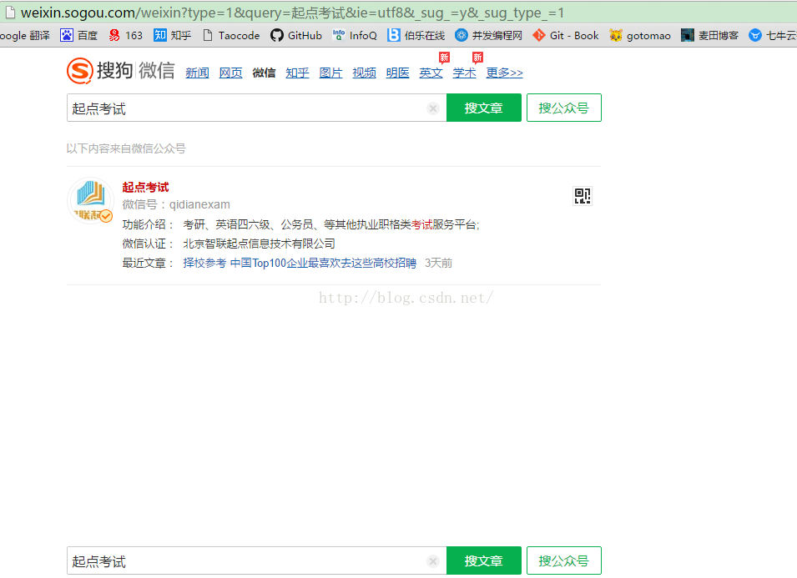Open the 知乎 bookmark in bookmarks bar
Viewport: 797px width, 578px height.
172,36
